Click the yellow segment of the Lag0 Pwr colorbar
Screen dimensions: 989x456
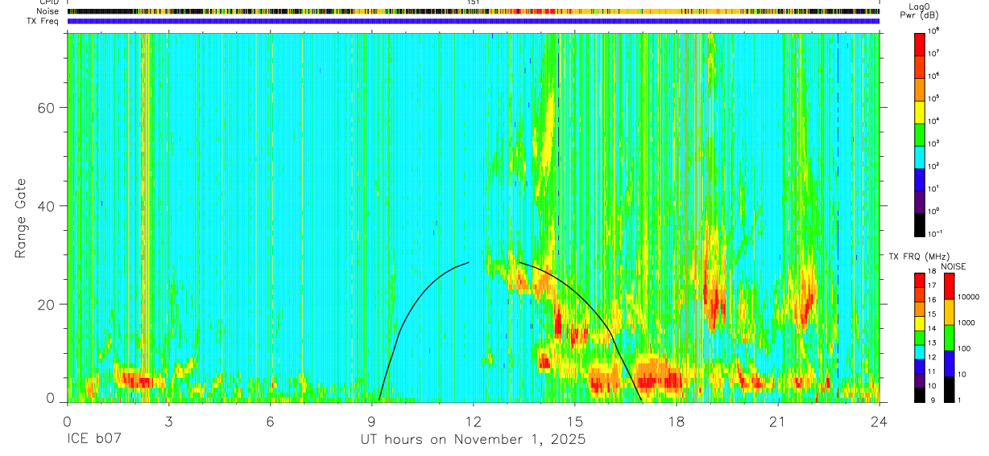(x=920, y=111)
